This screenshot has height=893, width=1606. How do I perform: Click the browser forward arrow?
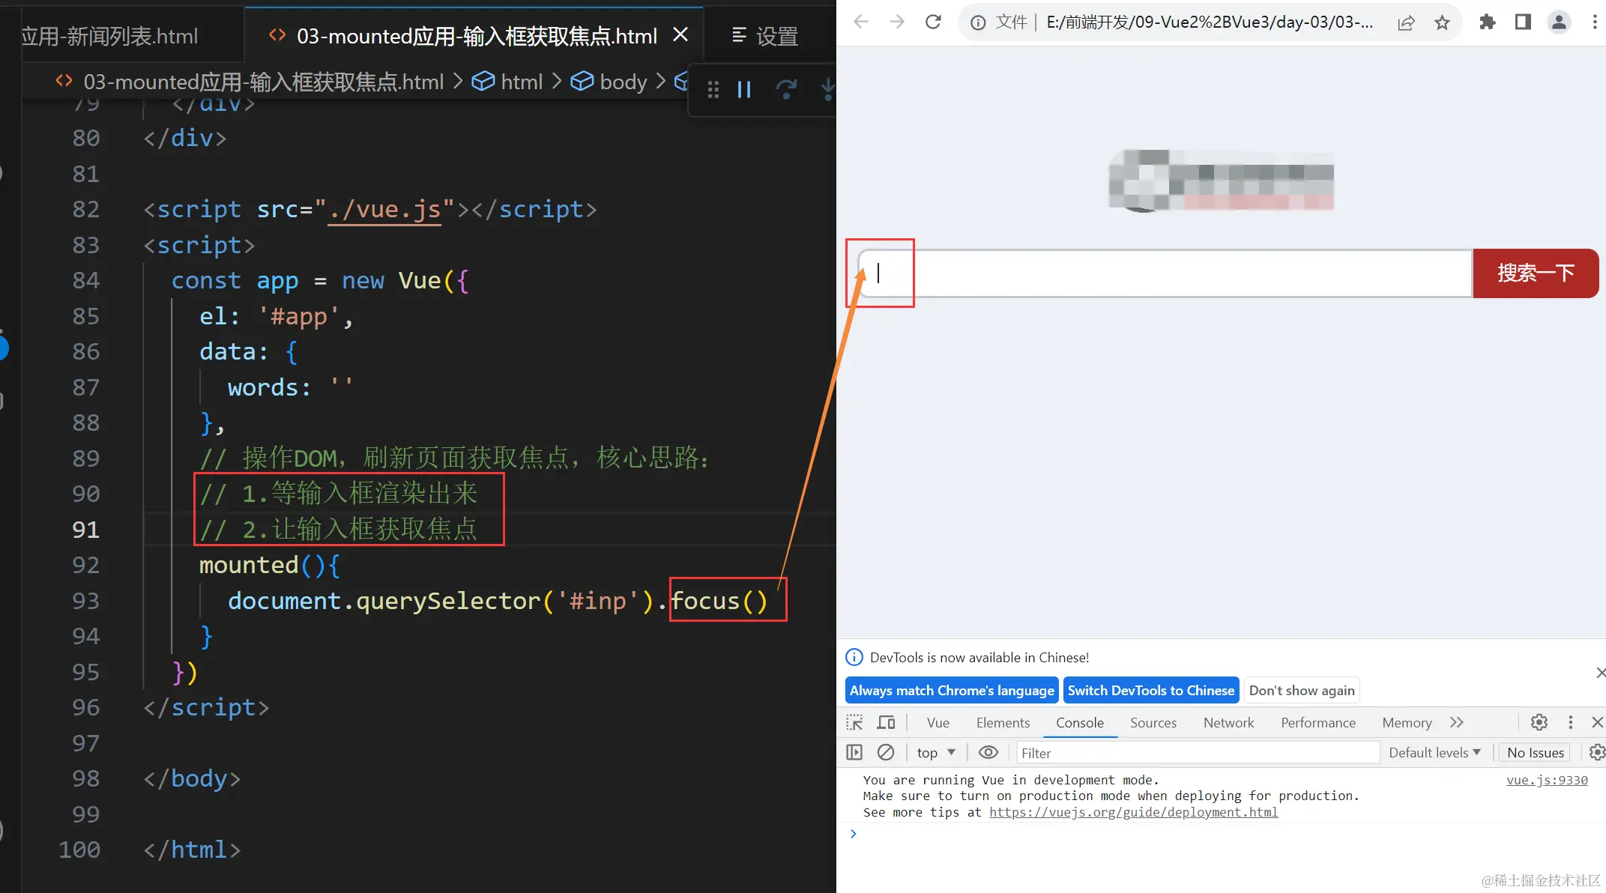(896, 22)
